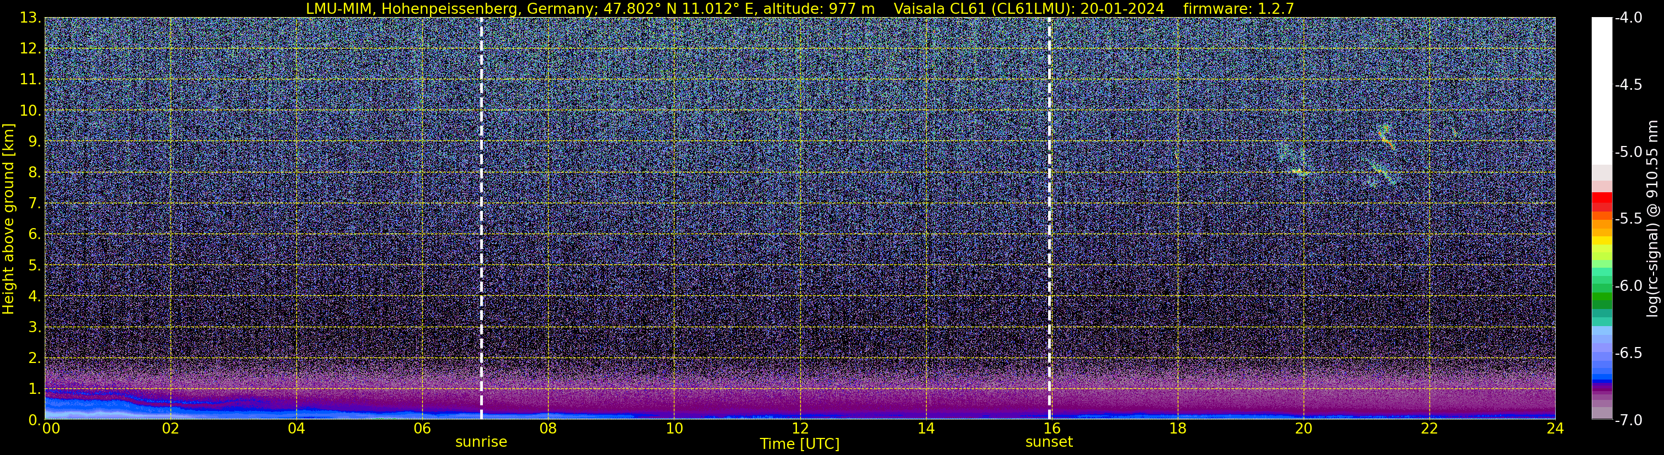The image size is (1664, 455).
Task: Click the sunrise label below the axis
Action: click(481, 442)
